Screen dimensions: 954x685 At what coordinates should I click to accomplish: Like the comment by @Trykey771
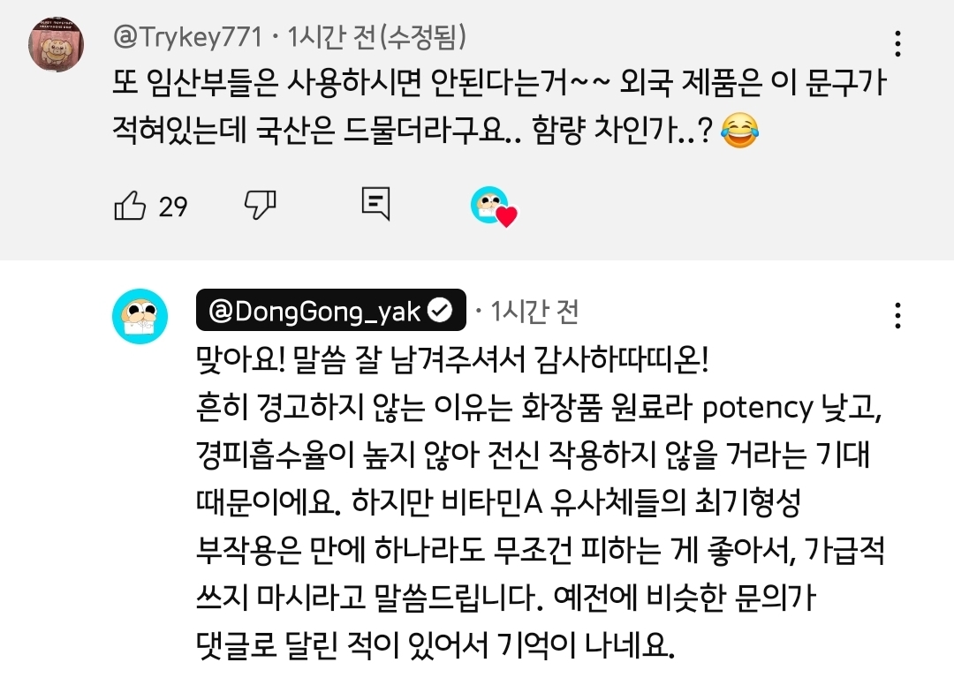[x=130, y=206]
